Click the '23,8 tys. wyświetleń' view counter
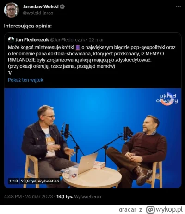 click(x=40, y=181)
